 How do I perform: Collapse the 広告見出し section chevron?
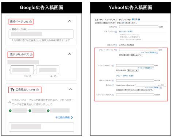(70, 89)
